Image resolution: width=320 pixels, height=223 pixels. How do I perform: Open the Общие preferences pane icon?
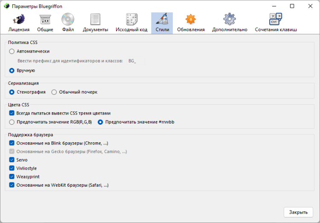point(45,19)
